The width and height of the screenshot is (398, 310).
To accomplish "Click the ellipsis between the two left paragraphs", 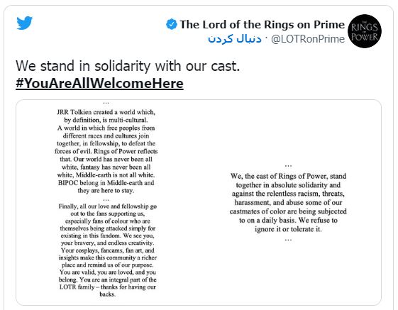I will click(x=106, y=200).
